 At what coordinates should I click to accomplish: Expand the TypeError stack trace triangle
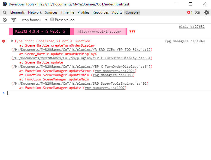click(12, 41)
